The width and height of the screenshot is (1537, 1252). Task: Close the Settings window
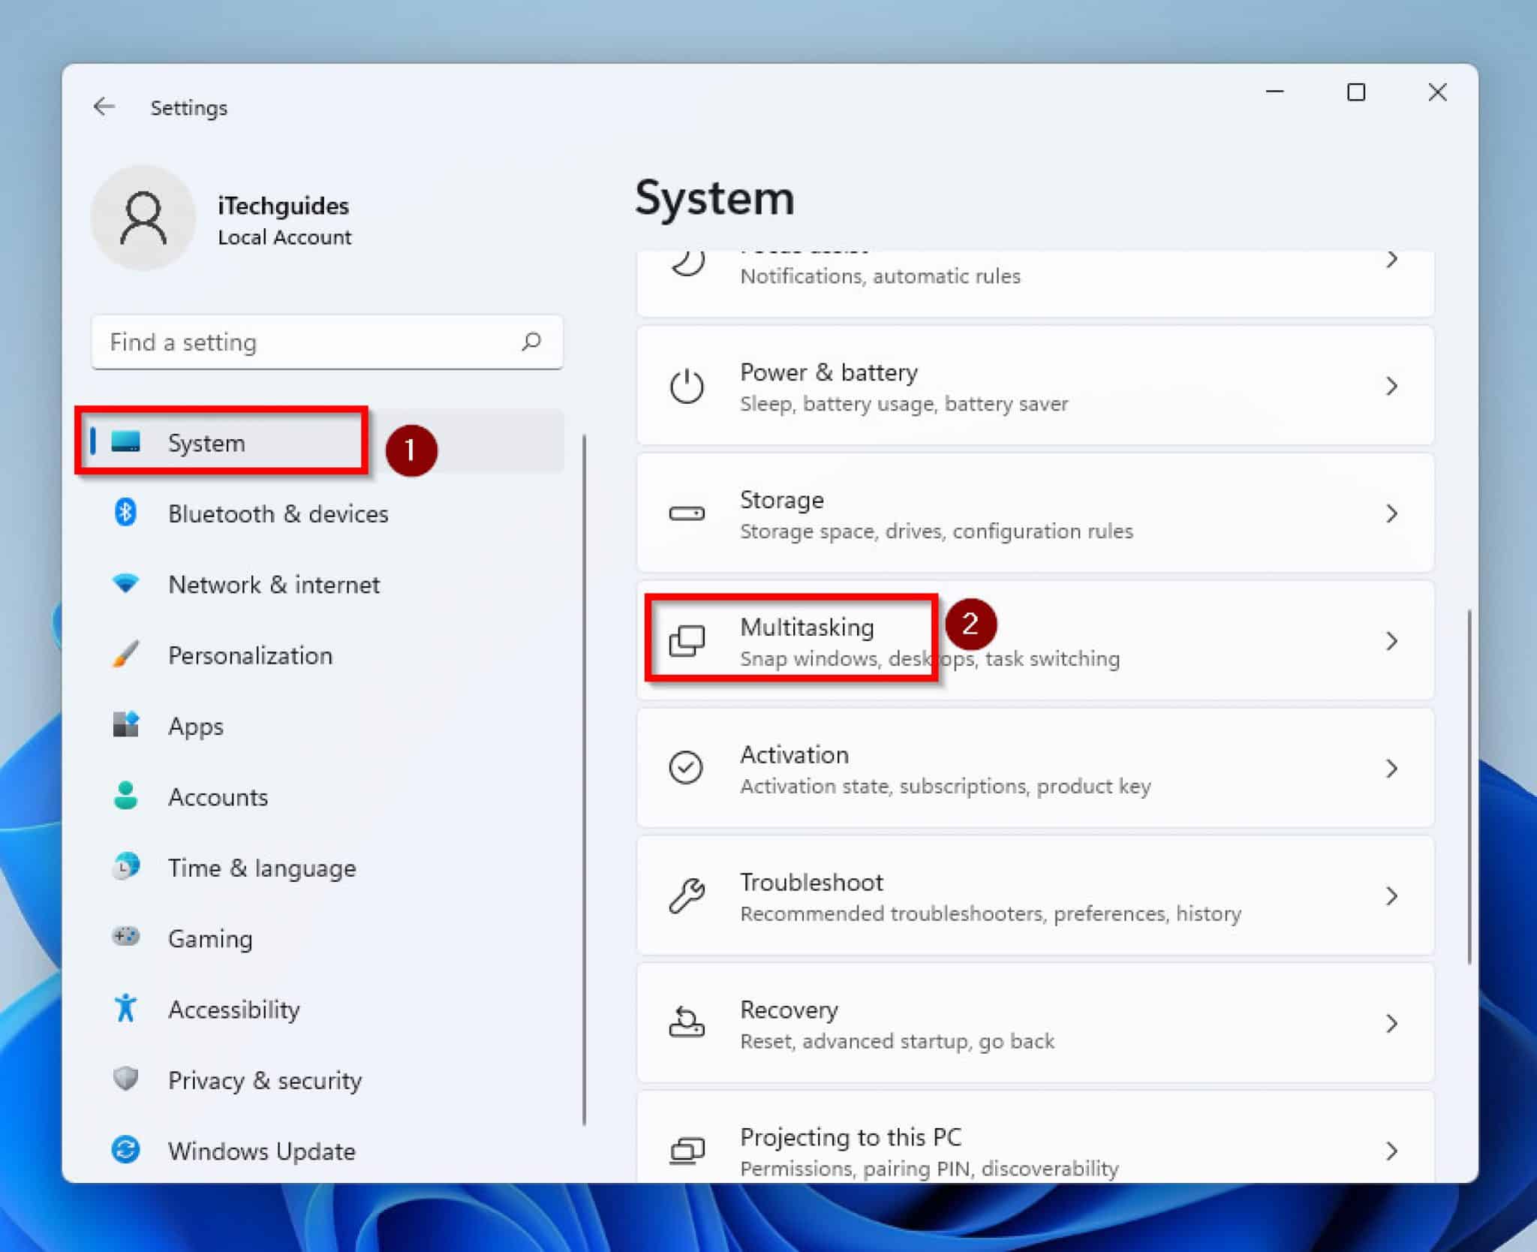click(1437, 92)
